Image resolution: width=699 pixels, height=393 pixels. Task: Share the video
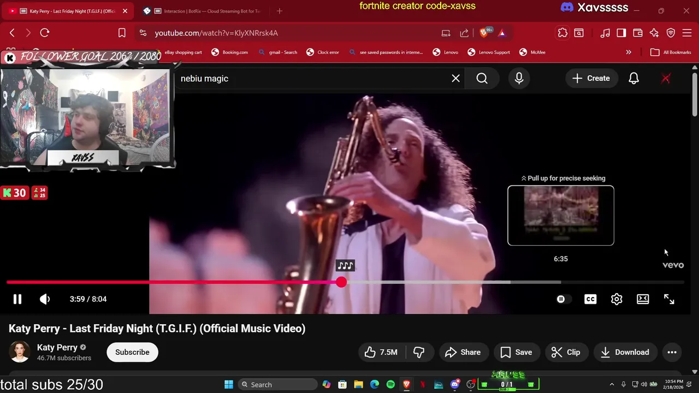463,352
